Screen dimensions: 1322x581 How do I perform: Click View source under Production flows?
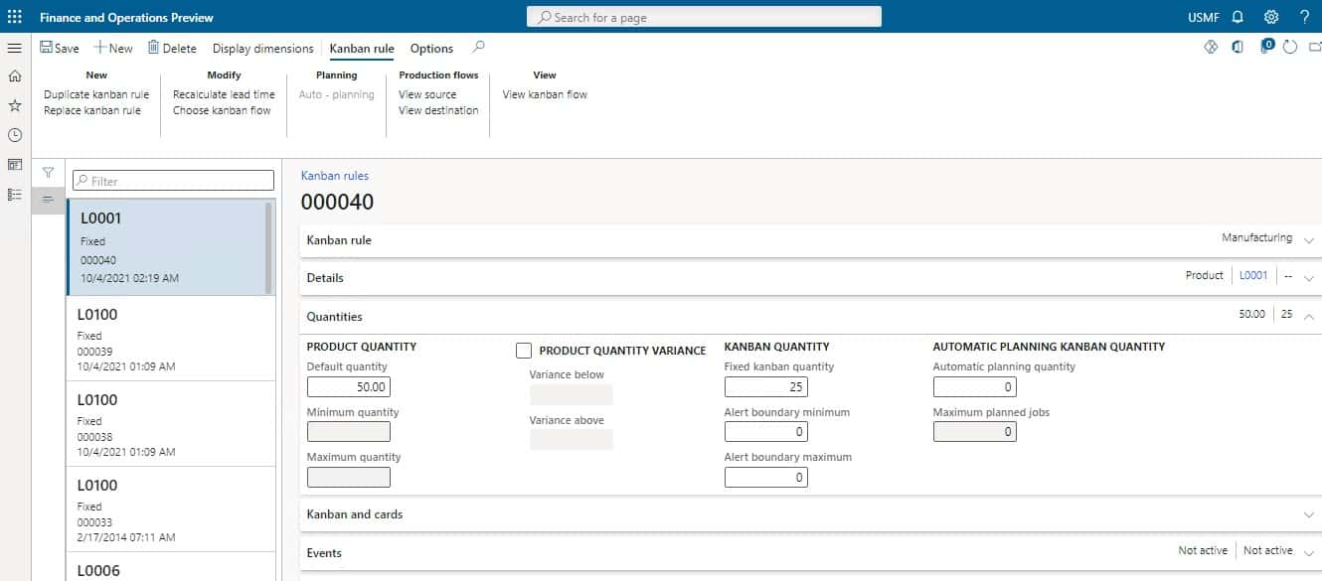427,94
